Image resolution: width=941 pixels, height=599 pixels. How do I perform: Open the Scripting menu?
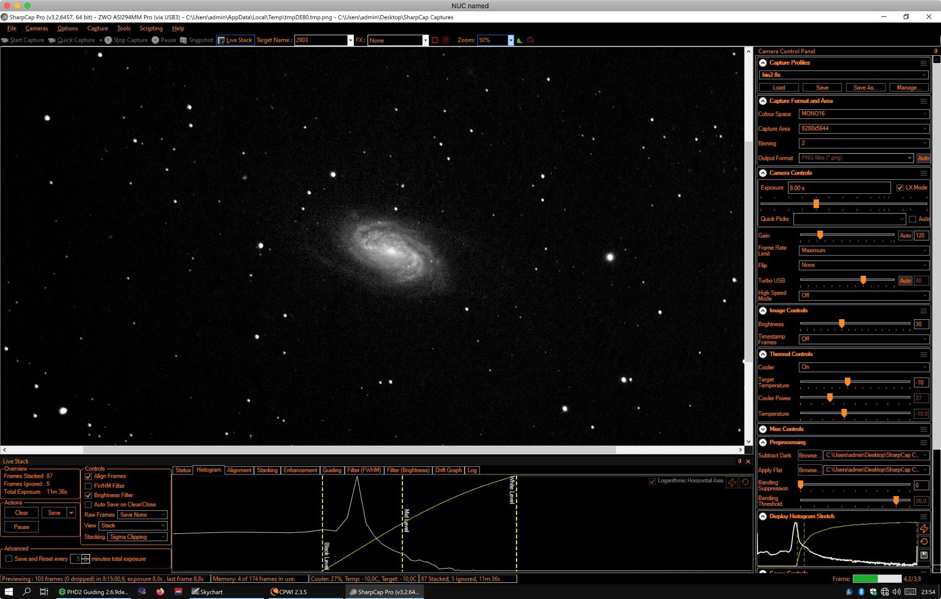pyautogui.click(x=151, y=28)
